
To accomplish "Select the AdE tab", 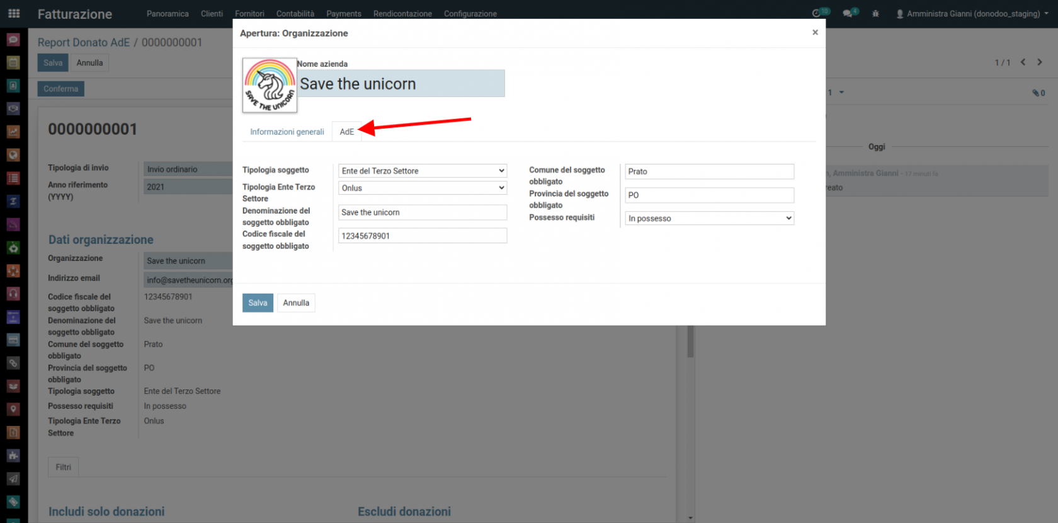I will 346,132.
